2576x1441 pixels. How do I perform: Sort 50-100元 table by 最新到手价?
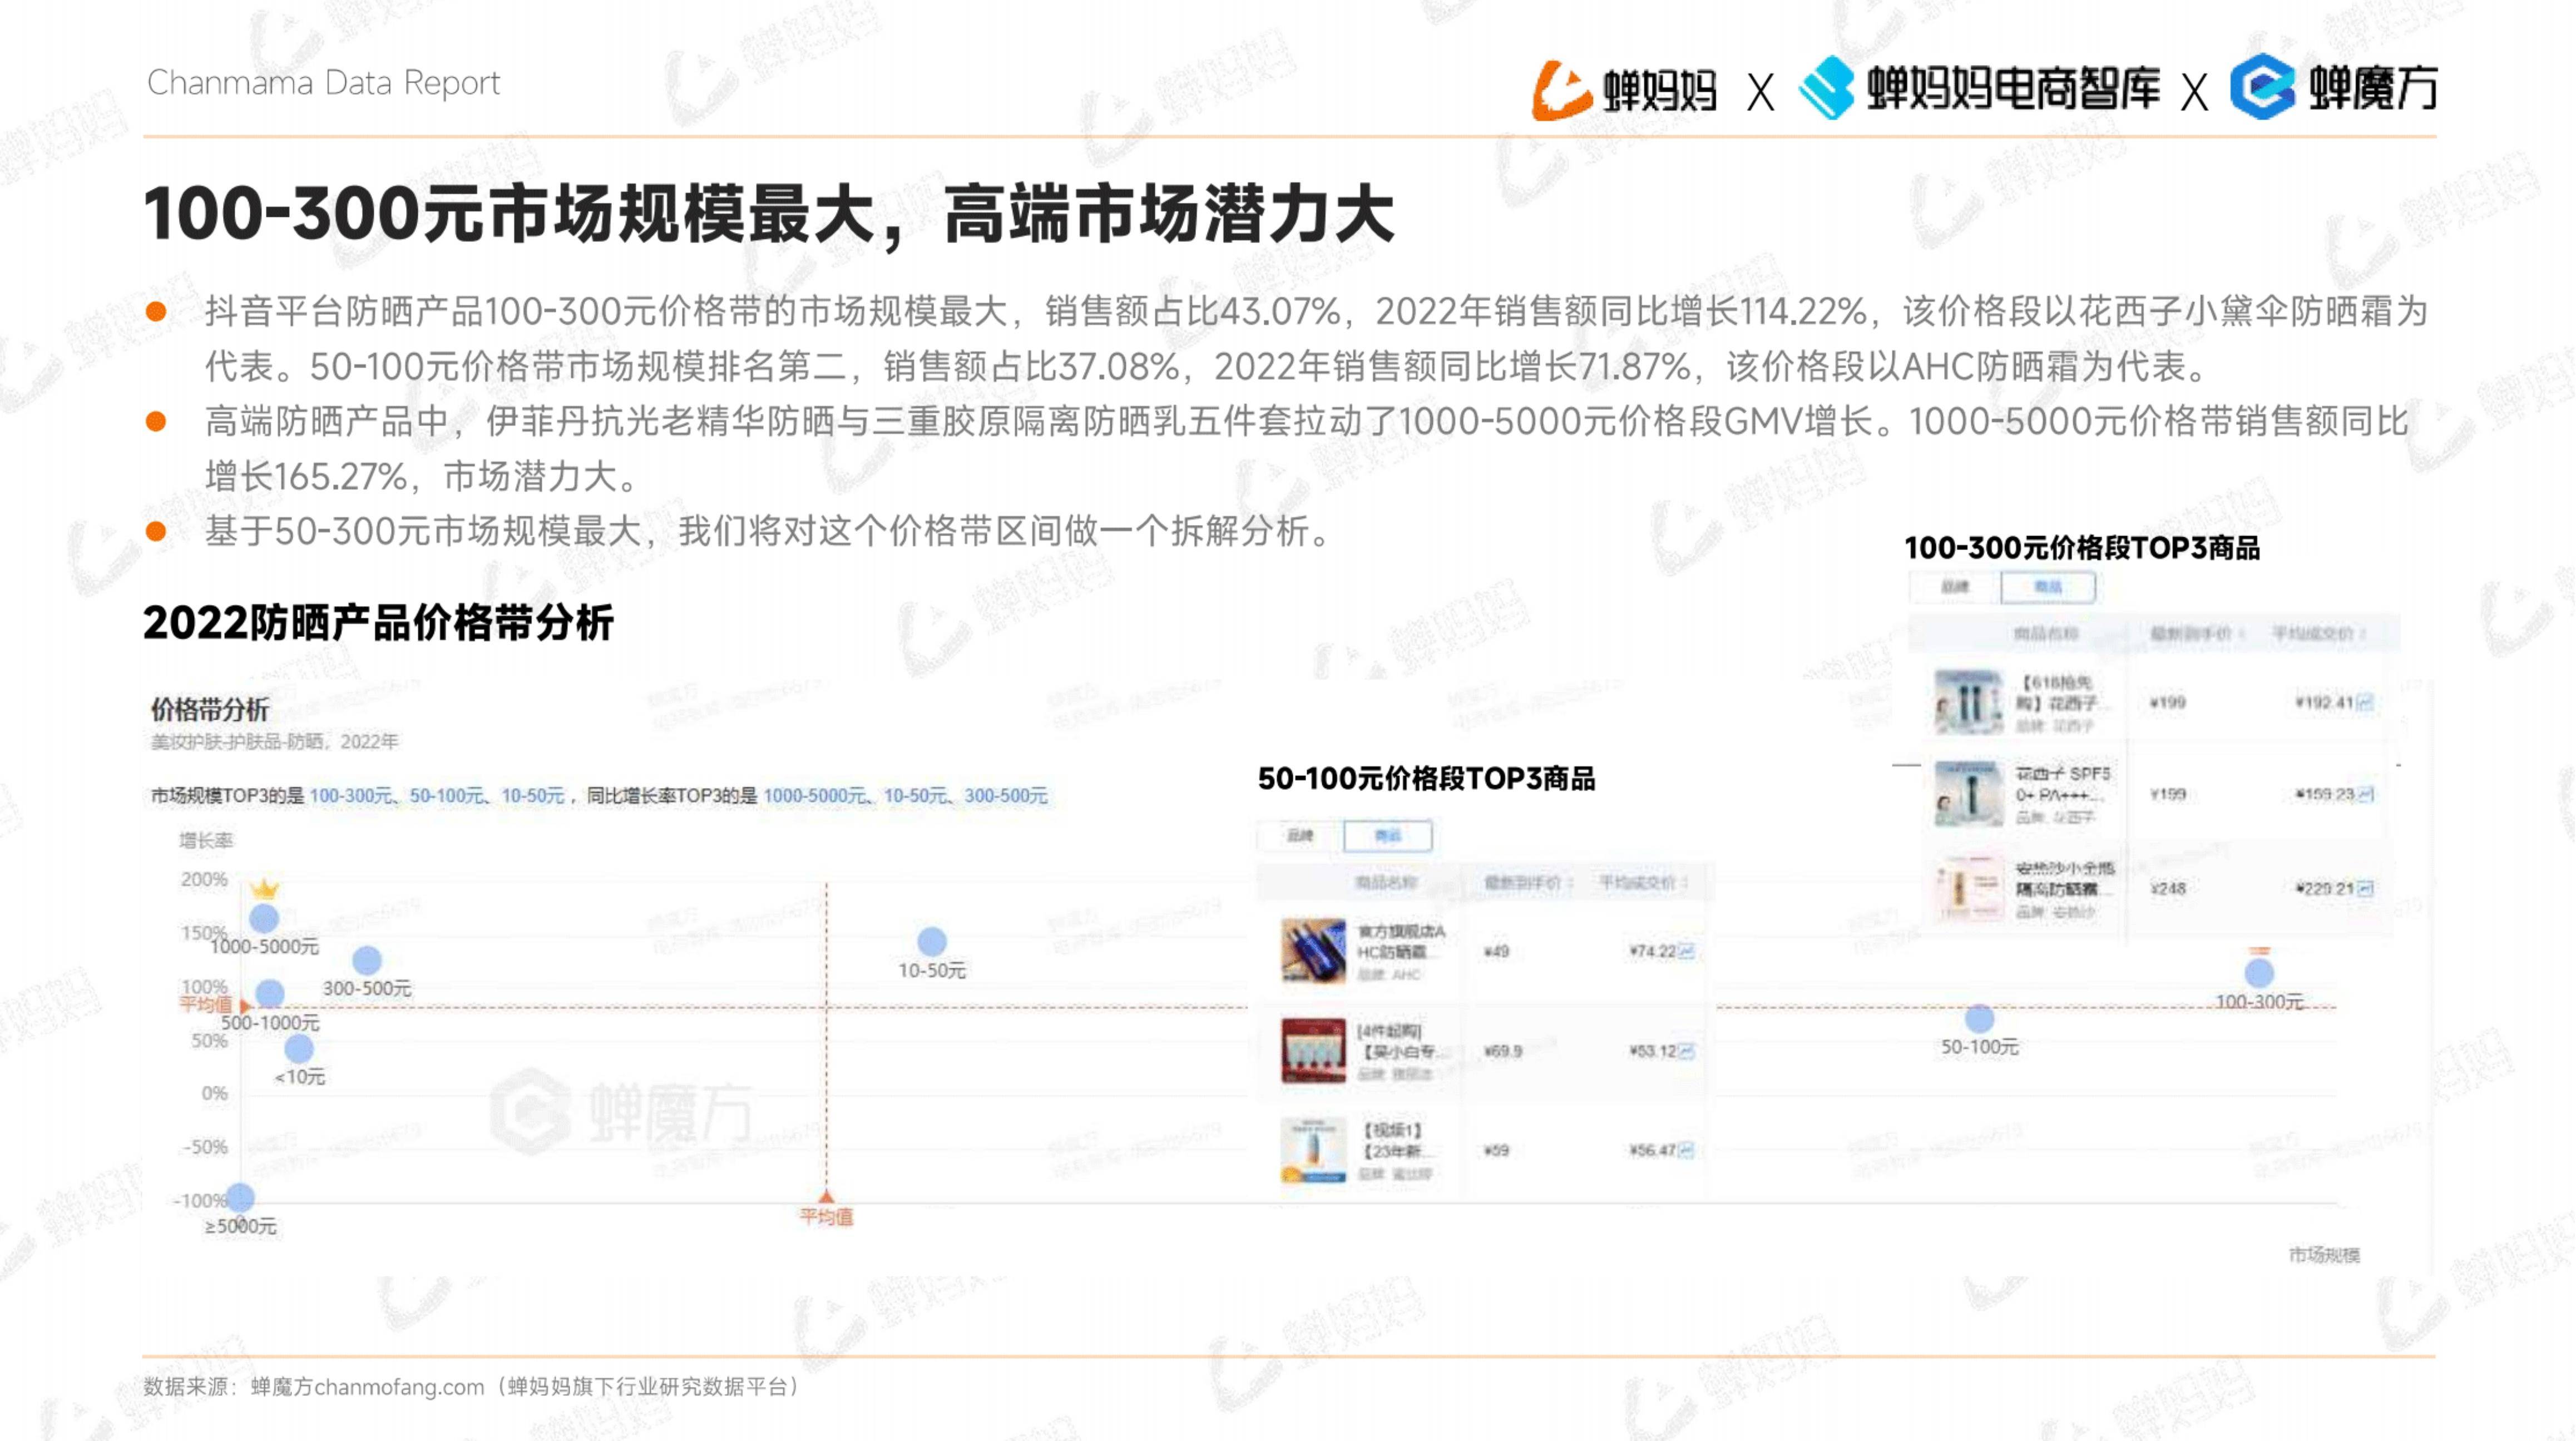point(1529,882)
